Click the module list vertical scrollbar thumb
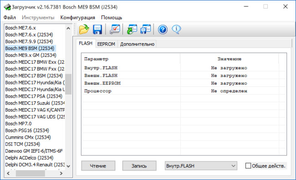This screenshot has width=296, height=180. [x=68, y=84]
